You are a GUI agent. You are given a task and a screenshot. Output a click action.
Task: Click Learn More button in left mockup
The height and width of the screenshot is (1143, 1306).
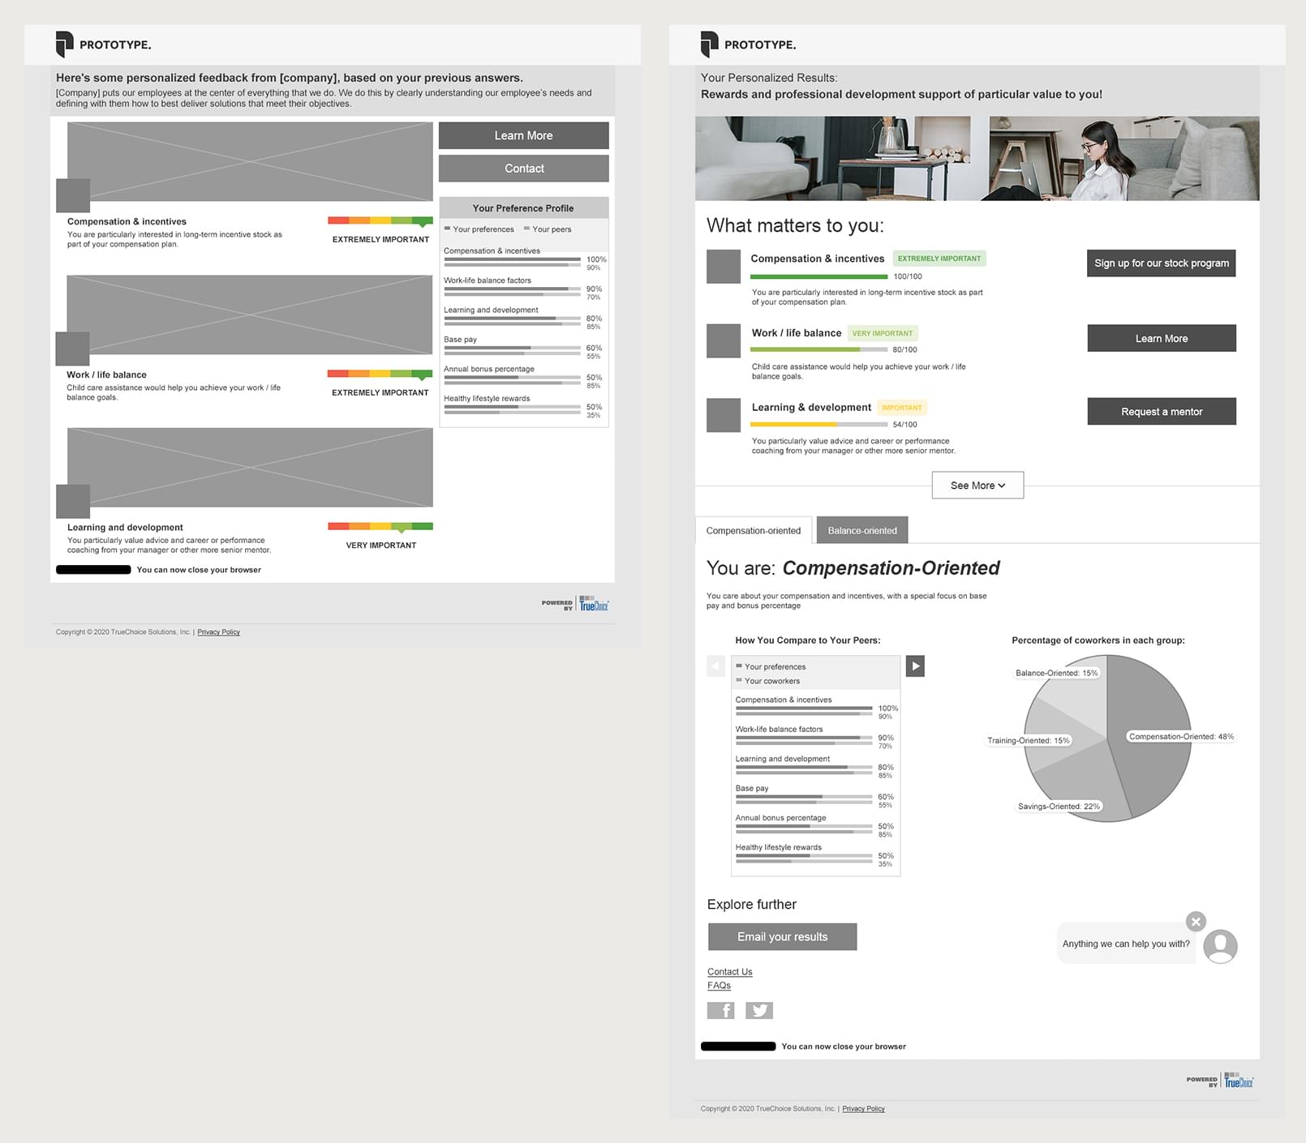pos(524,135)
